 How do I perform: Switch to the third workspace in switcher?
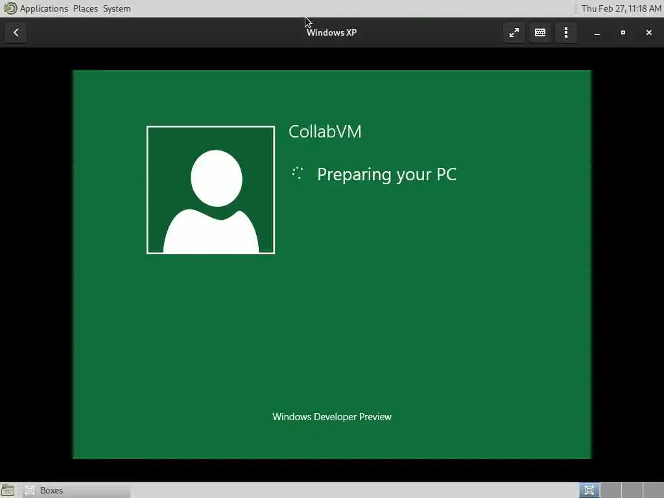(x=632, y=490)
